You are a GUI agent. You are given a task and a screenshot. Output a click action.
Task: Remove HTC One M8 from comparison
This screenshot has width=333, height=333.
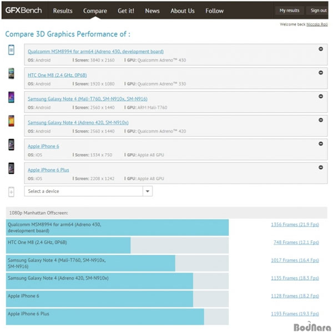point(321,73)
